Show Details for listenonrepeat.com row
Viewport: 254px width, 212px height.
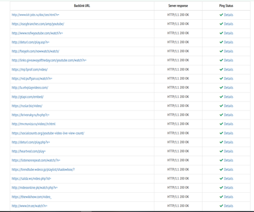click(229, 160)
